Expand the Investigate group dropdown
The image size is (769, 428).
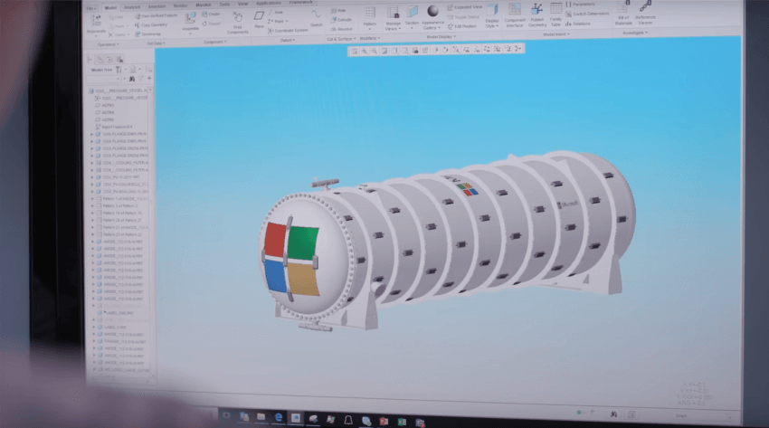click(x=635, y=33)
